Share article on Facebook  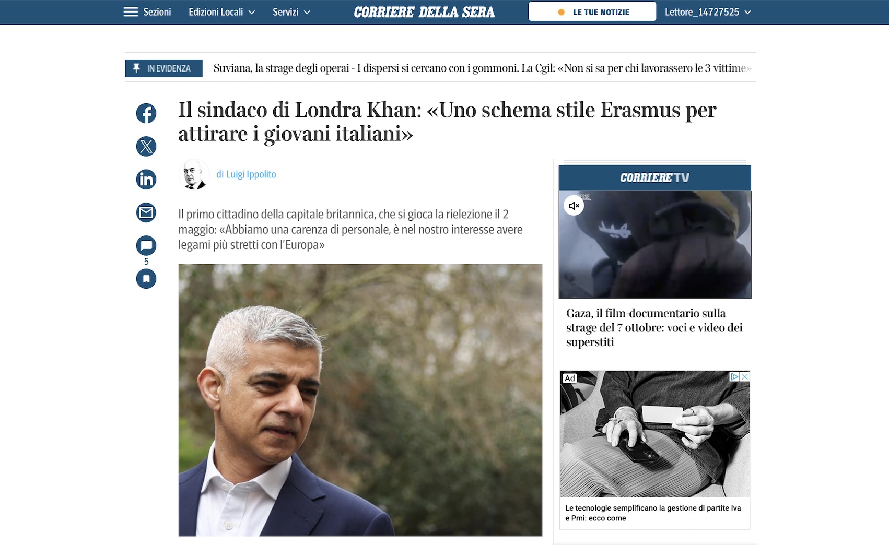146,113
